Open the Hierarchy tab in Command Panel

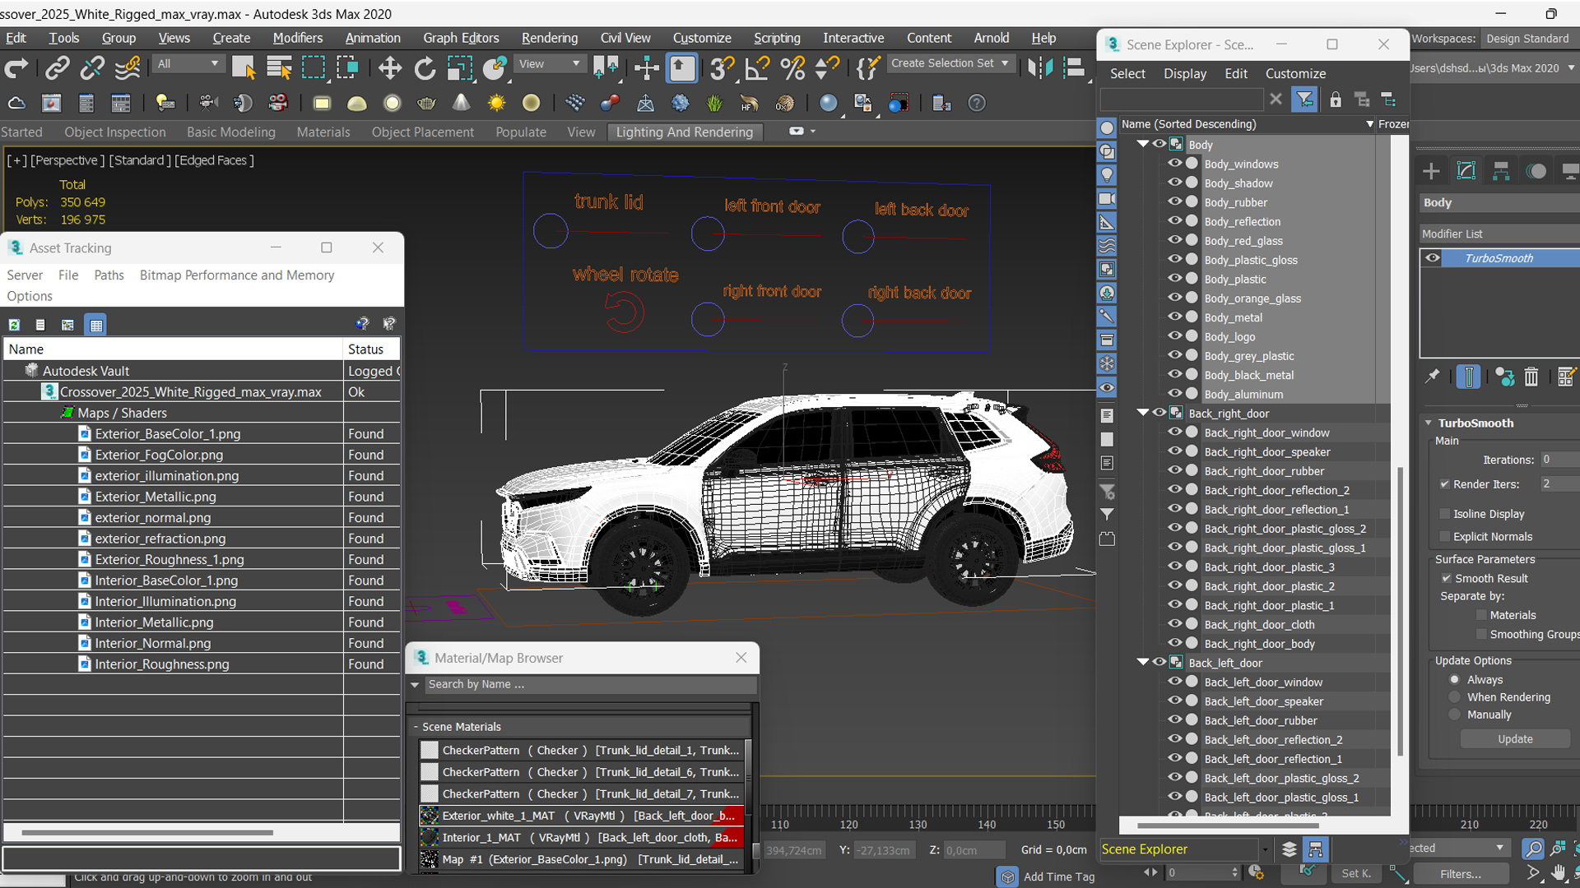[1501, 171]
